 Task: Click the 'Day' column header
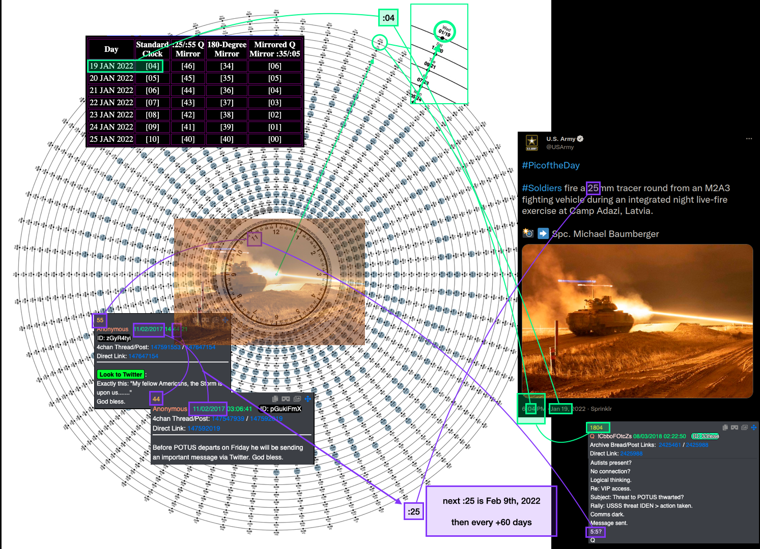pyautogui.click(x=111, y=49)
